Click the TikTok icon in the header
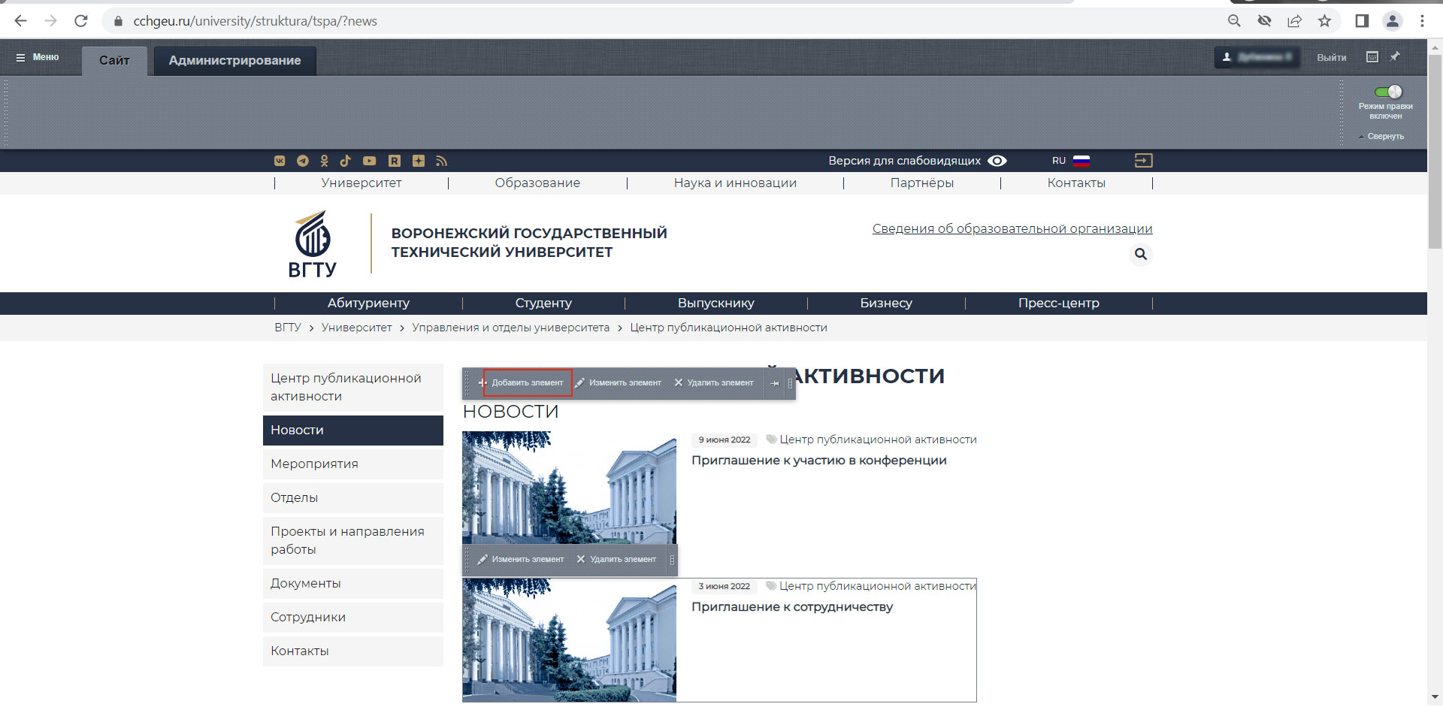This screenshot has width=1443, height=707. [x=345, y=161]
